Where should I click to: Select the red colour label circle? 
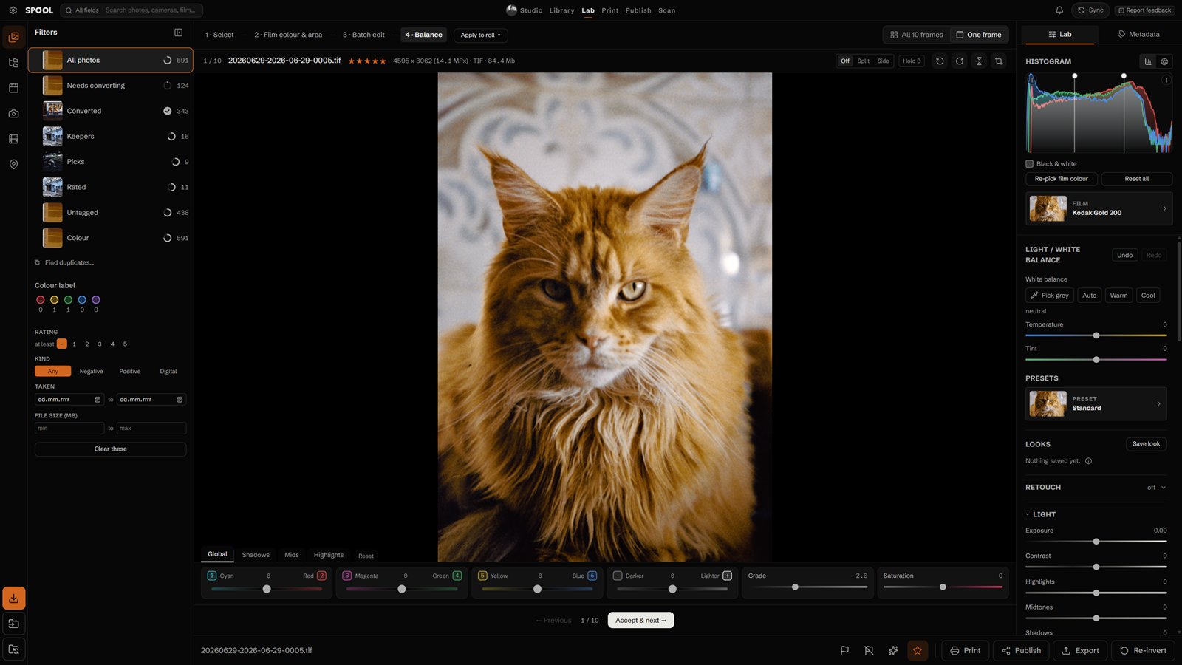pyautogui.click(x=41, y=300)
